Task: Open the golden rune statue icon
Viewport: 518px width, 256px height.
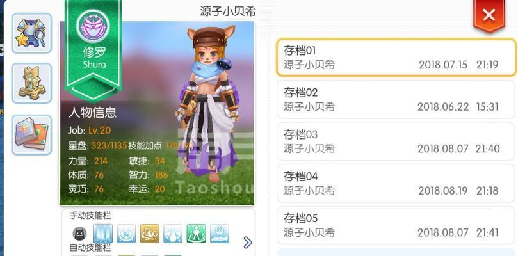Action: pyautogui.click(x=32, y=83)
